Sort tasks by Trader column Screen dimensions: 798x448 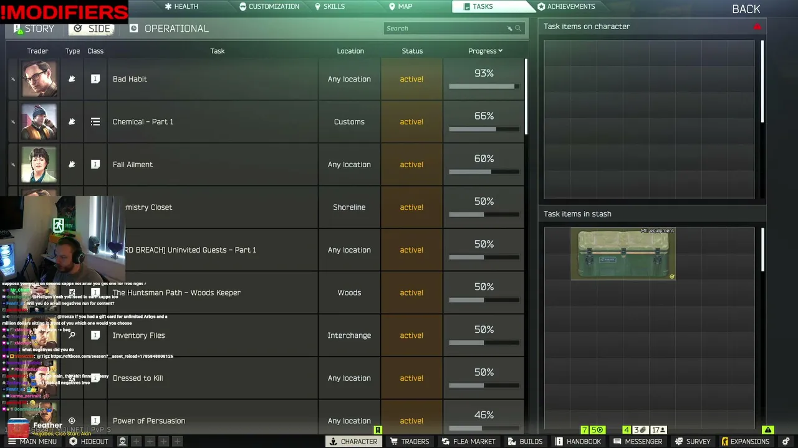[x=37, y=51]
